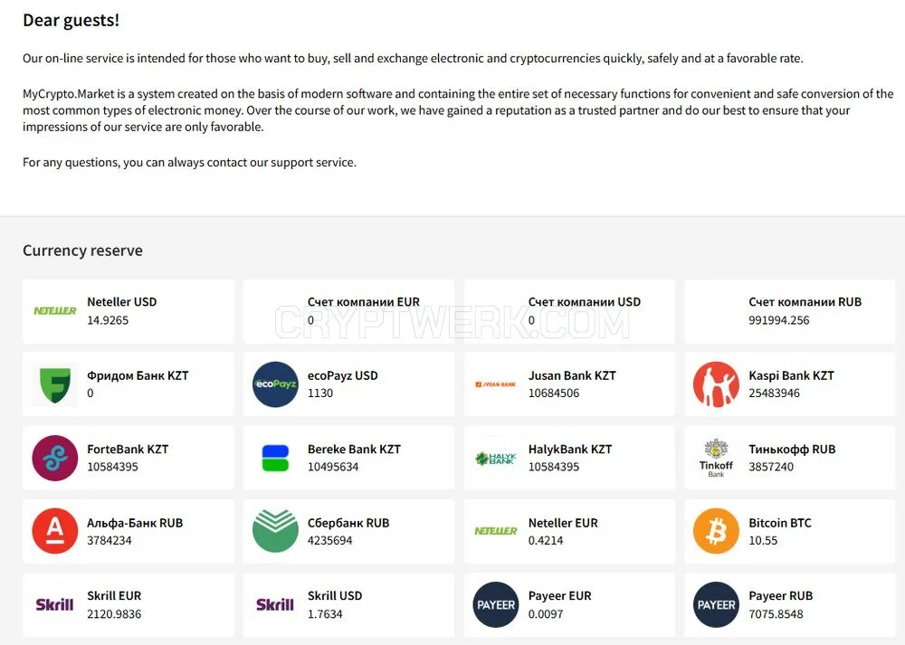Open the Jusan Bank KZT reserve card
The width and height of the screenshot is (905, 645).
(x=569, y=384)
